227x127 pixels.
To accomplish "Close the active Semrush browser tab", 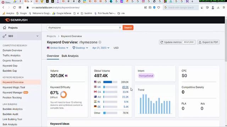I will tap(31, 1).
